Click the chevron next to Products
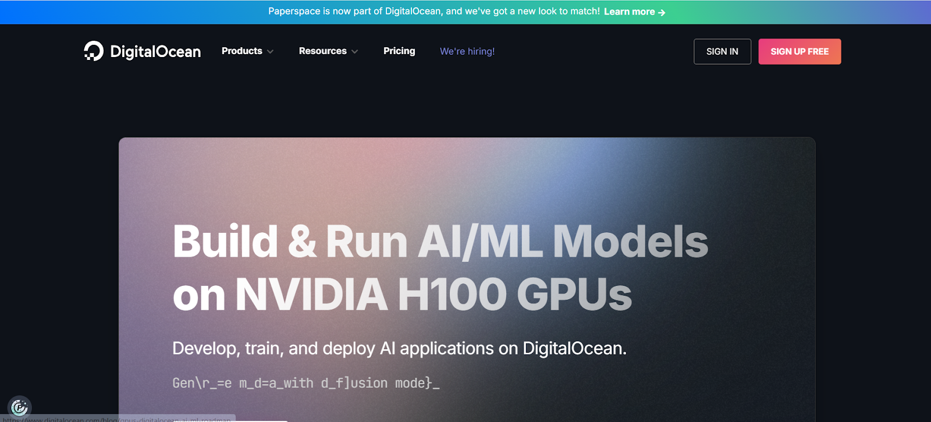 point(270,52)
